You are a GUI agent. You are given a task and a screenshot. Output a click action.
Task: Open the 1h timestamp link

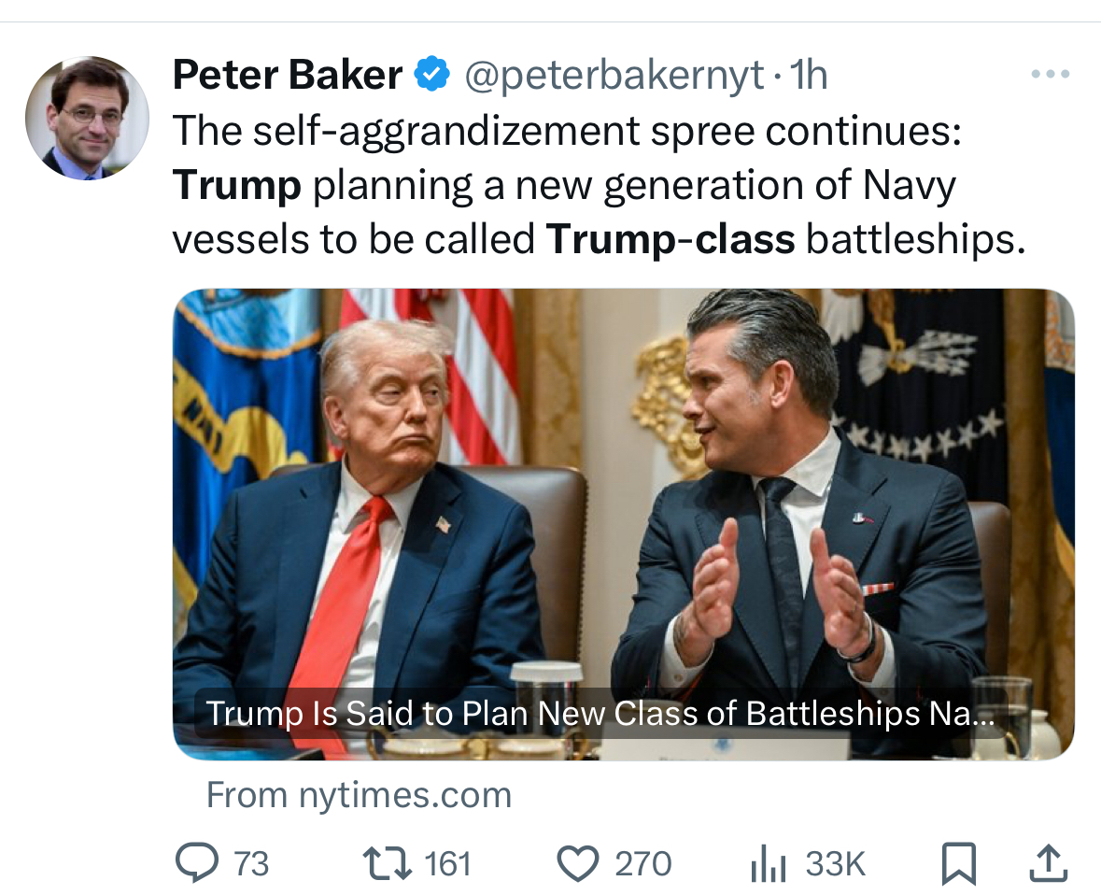[809, 75]
